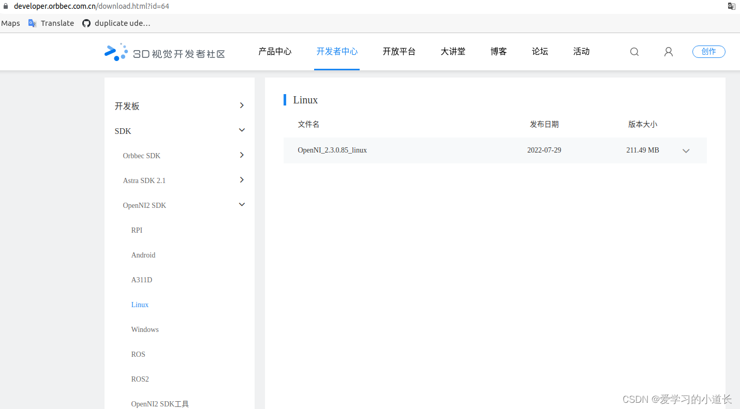Click the 创作 button
Screen dimensions: 740x409
pyautogui.click(x=708, y=52)
